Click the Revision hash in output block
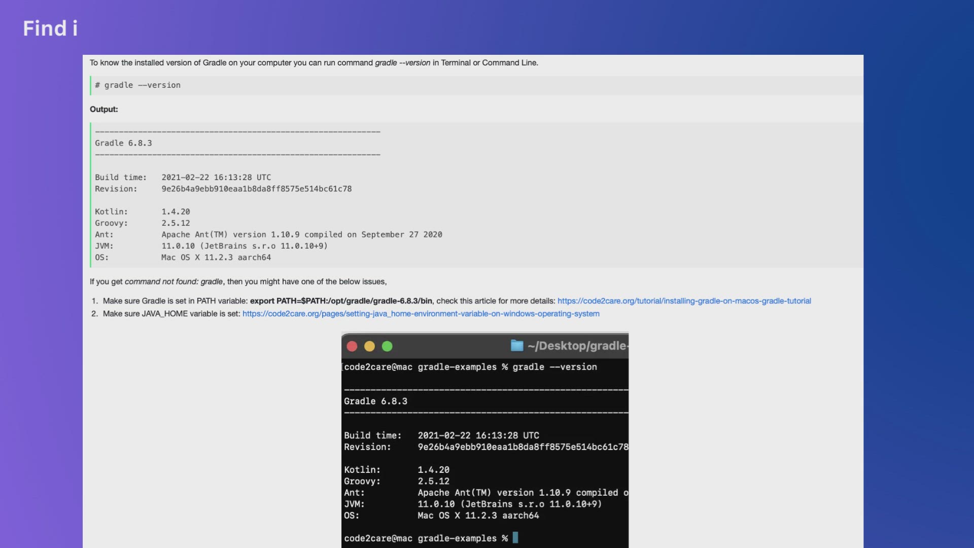974x548 pixels. pos(256,189)
